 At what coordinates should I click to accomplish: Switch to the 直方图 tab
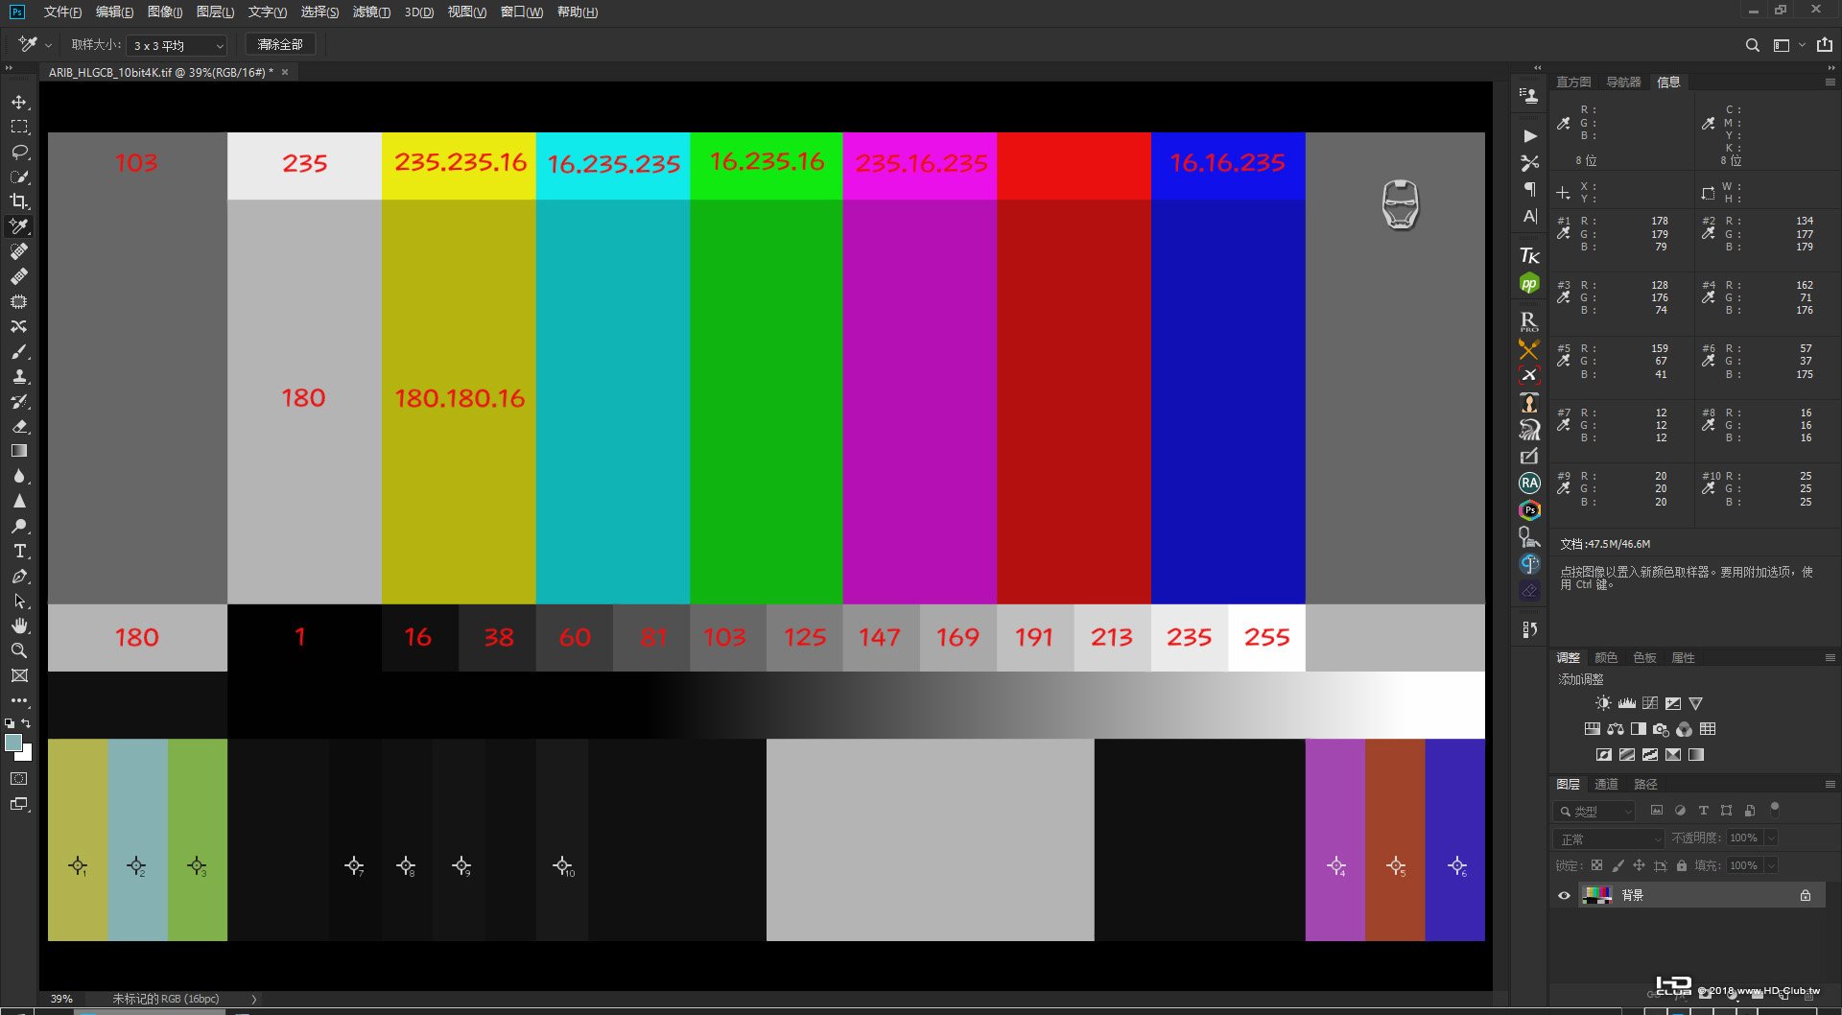(1573, 83)
